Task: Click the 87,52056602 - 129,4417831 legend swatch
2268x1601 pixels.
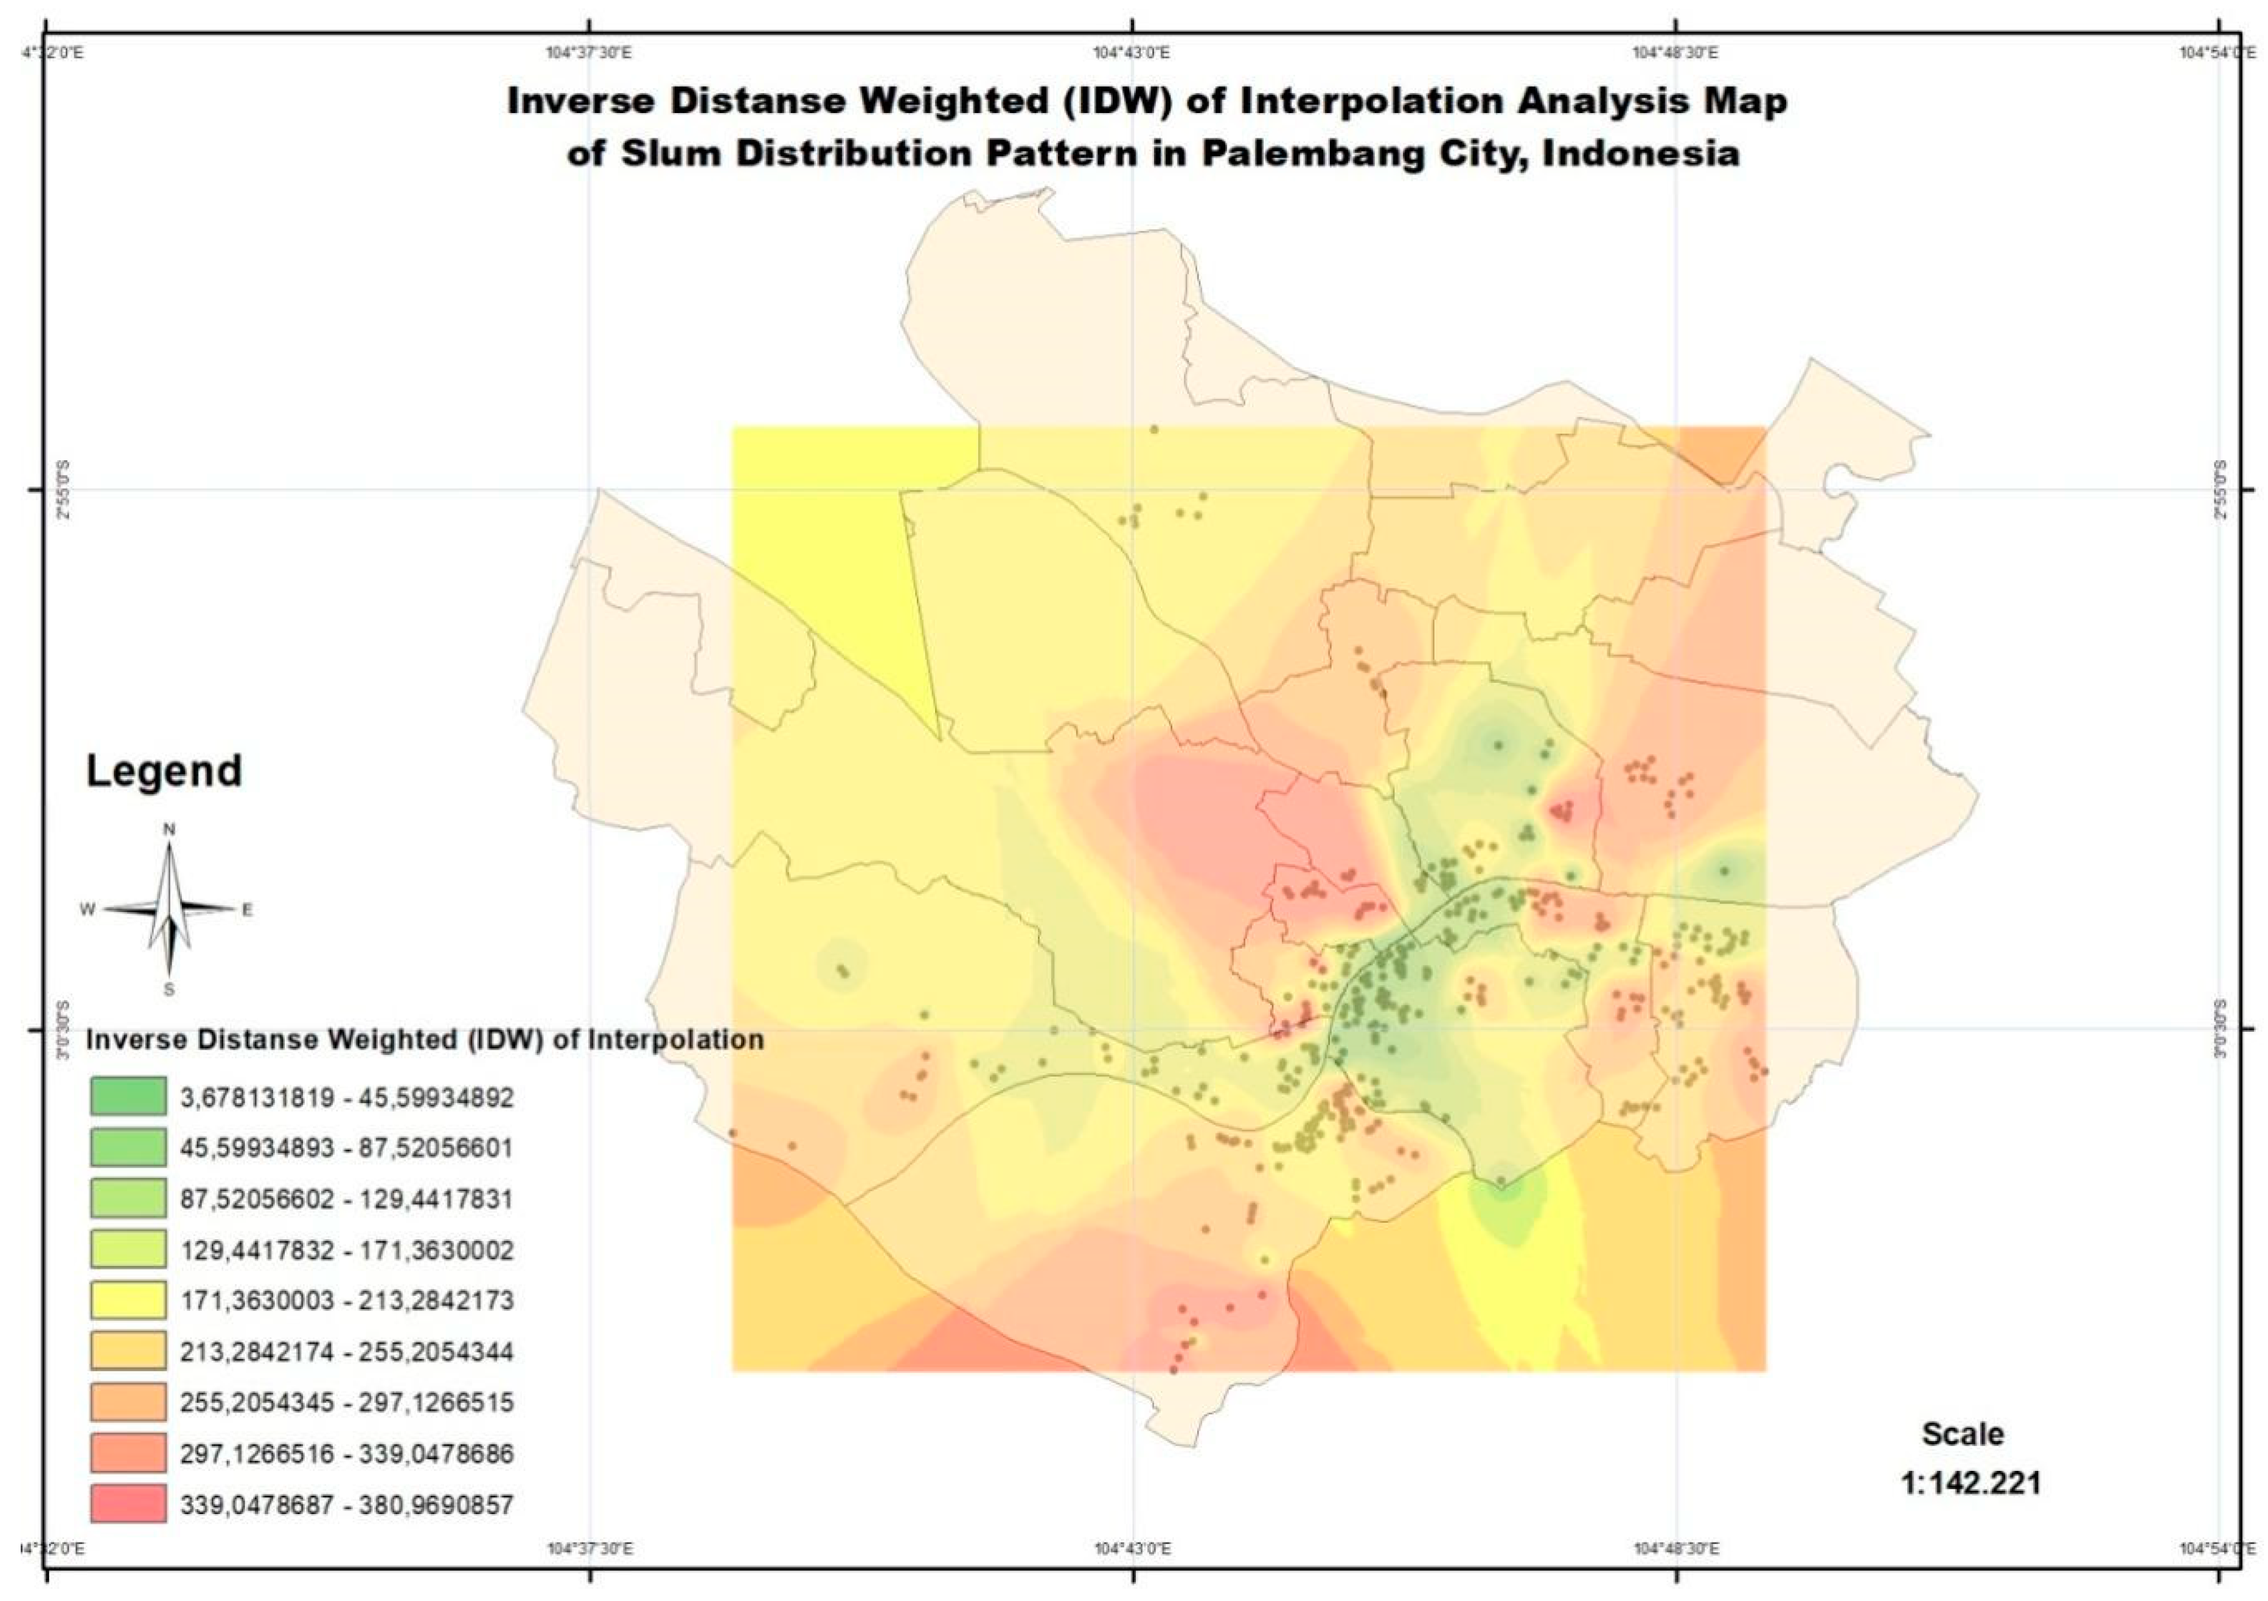Action: click(x=128, y=1198)
